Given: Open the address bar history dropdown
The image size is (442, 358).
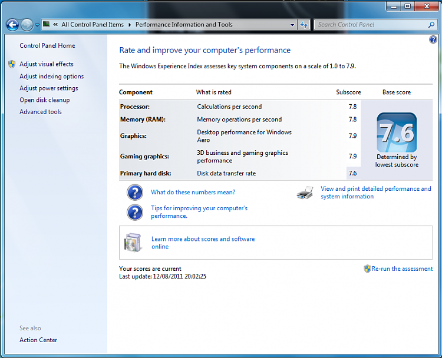Looking at the screenshot, I should [292, 25].
